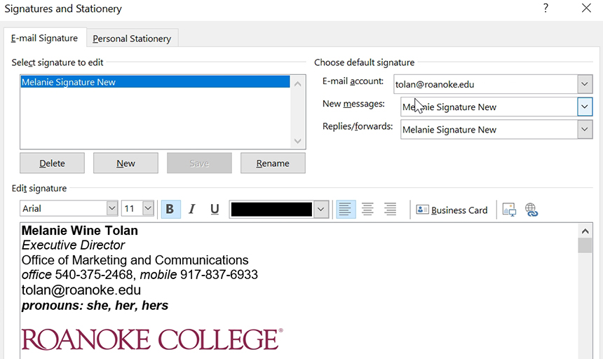Expand the Replies/forwards signature dropdown
The image size is (603, 359).
click(585, 130)
